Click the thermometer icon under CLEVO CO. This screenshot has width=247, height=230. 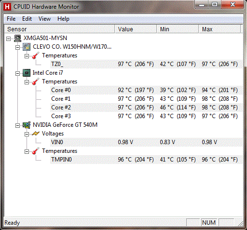pos(36,55)
